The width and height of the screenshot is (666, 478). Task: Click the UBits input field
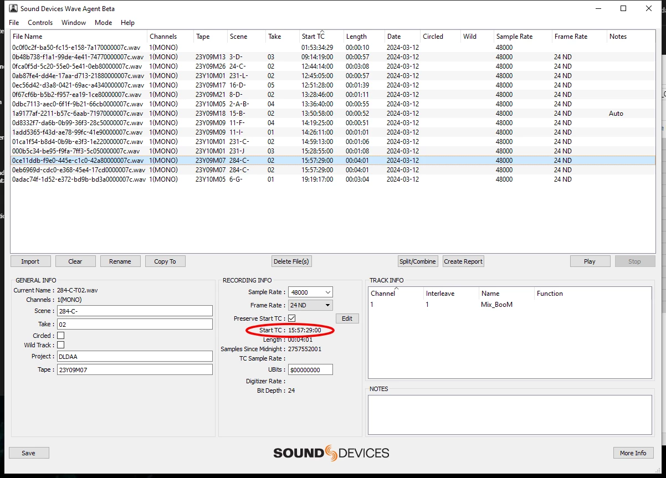point(310,369)
